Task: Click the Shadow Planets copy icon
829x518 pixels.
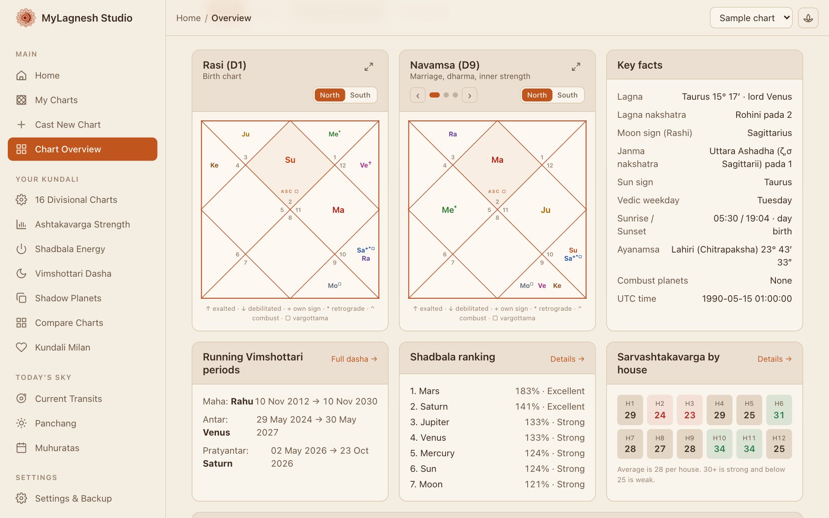Action: [x=21, y=298]
